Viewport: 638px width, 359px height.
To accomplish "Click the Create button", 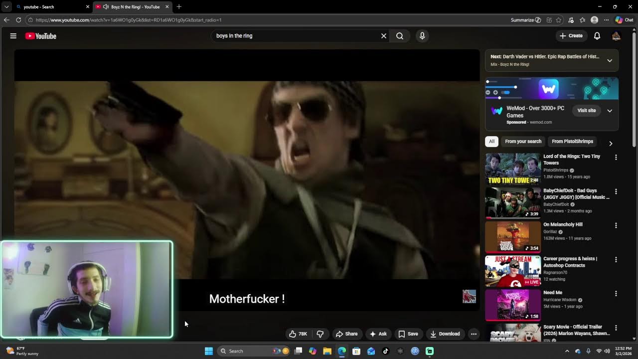I will pyautogui.click(x=571, y=36).
